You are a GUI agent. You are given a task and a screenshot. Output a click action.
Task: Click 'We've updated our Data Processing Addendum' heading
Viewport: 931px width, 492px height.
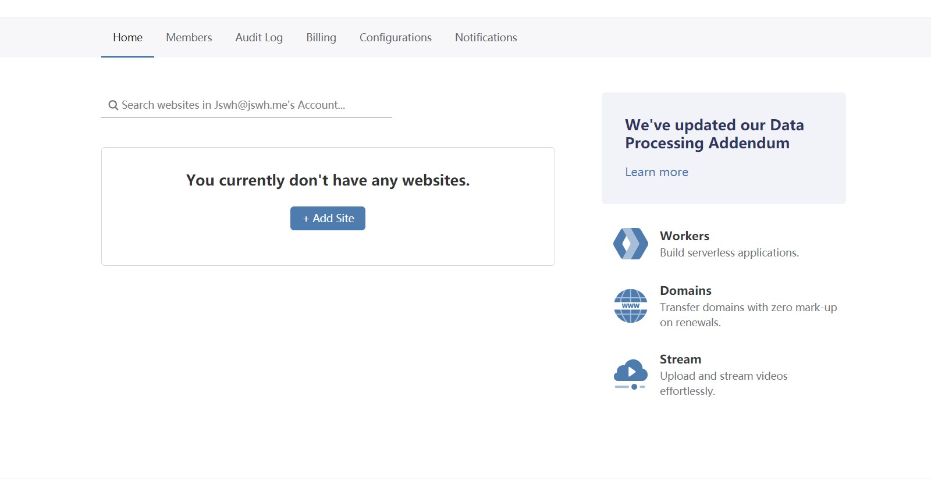[x=715, y=134]
